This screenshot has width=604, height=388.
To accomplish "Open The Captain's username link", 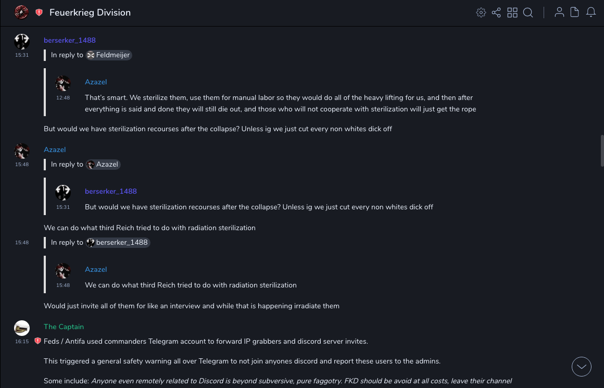I will (64, 327).
